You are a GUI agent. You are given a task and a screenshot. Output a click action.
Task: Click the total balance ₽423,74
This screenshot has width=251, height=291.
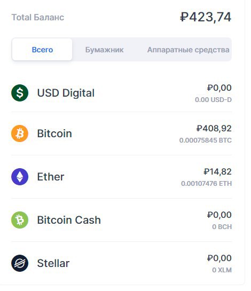point(206,17)
